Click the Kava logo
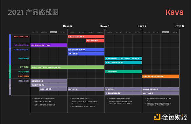The height and width of the screenshot is (124, 191). point(174,12)
